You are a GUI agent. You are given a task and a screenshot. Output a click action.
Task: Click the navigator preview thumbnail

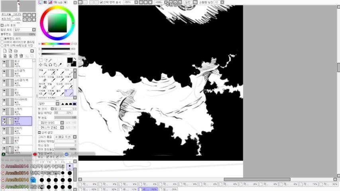[18, 6]
